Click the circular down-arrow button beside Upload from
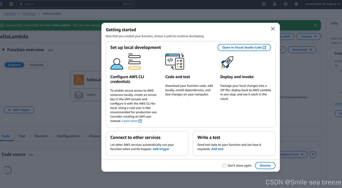This screenshot has height=188, width=342. point(313,155)
